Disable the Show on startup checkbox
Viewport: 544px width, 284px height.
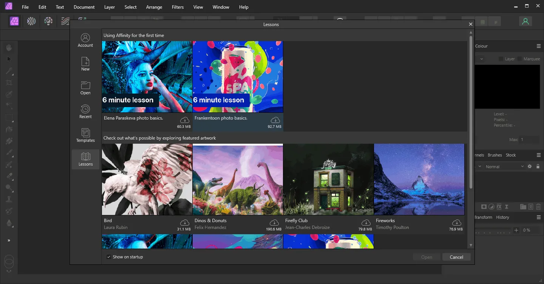(109, 257)
